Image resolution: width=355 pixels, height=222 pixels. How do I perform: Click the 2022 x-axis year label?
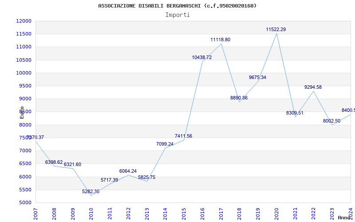coord(314,214)
